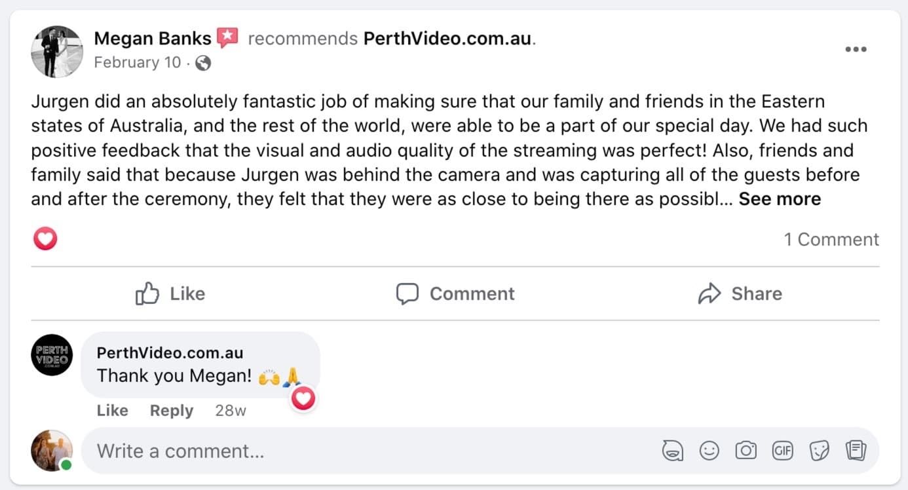Image resolution: width=908 pixels, height=490 pixels.
Task: Expand the 1 Comment count
Action: pyautogui.click(x=831, y=240)
